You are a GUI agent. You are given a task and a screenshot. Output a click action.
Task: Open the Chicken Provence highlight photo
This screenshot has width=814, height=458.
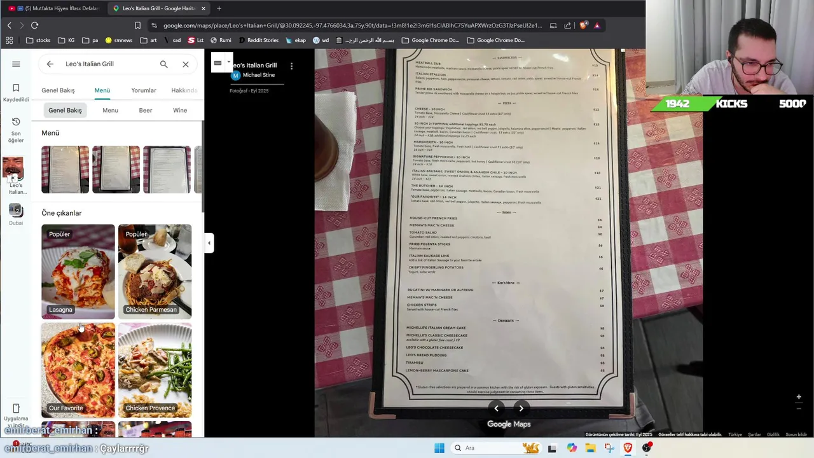[155, 370]
